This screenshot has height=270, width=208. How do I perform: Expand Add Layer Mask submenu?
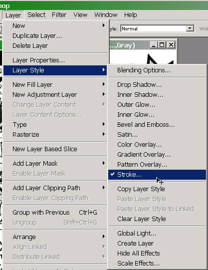(55, 163)
